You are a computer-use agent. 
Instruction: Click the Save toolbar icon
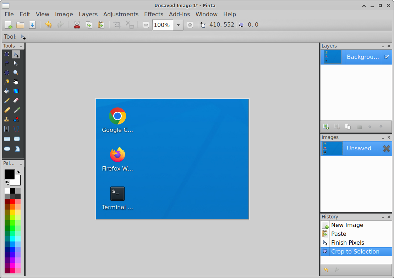(x=32, y=25)
